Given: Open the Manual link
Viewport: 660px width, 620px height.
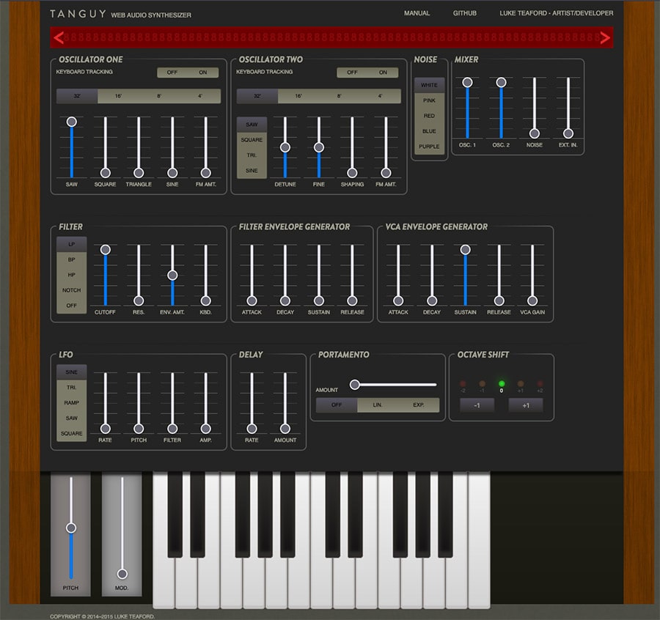Looking at the screenshot, I should (x=417, y=13).
